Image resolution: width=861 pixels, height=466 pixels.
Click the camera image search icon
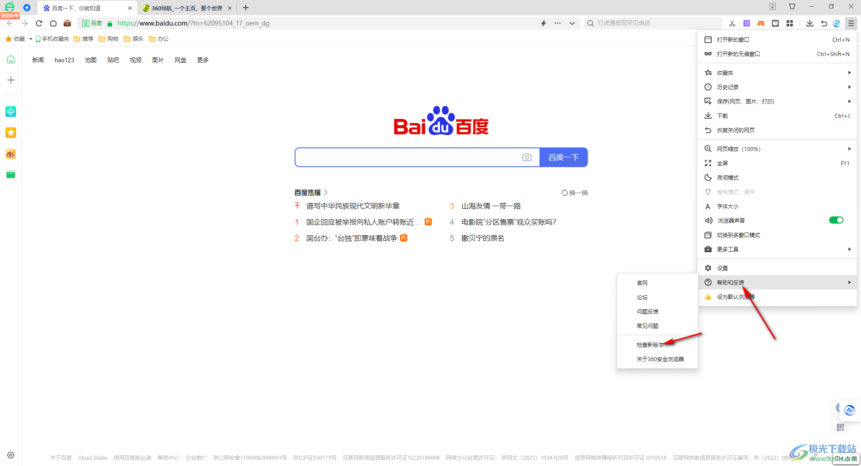point(527,157)
